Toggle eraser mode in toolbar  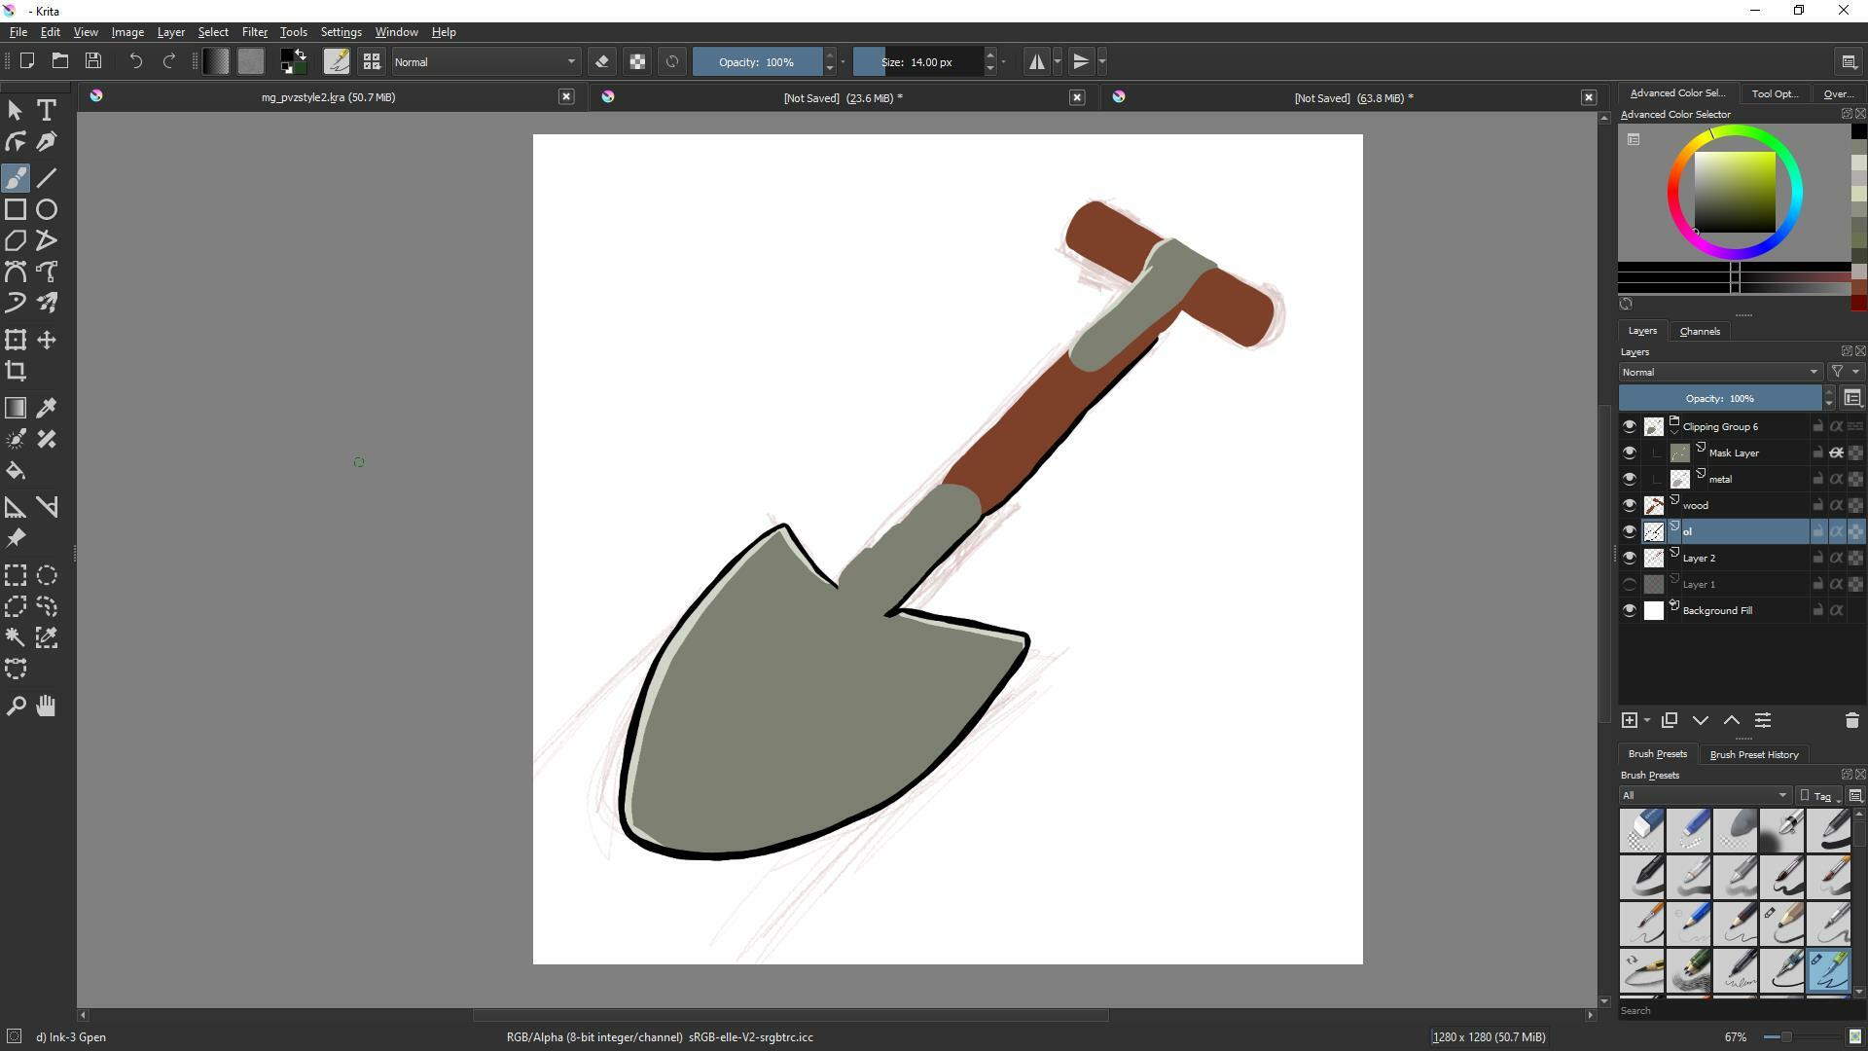coord(602,61)
